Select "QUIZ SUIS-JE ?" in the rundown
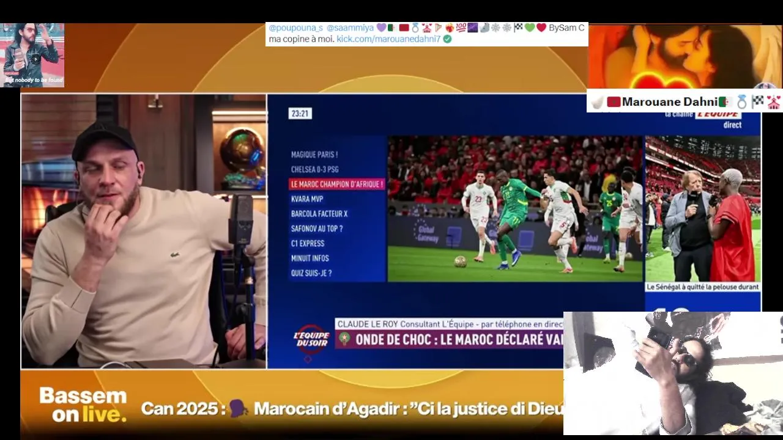 click(x=311, y=273)
